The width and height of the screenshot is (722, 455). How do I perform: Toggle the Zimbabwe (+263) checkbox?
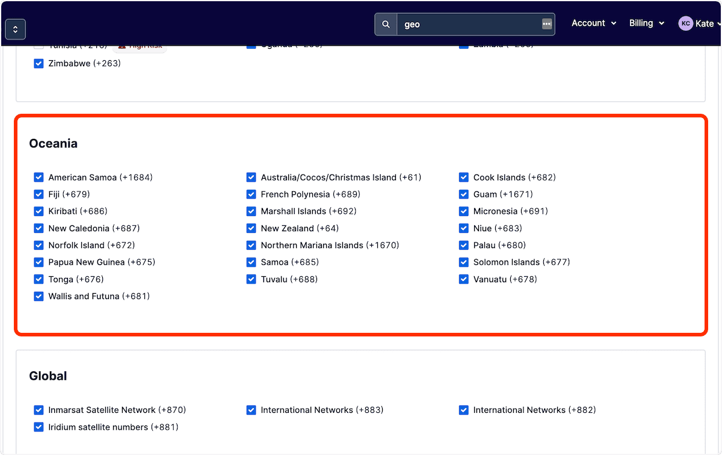click(x=39, y=63)
